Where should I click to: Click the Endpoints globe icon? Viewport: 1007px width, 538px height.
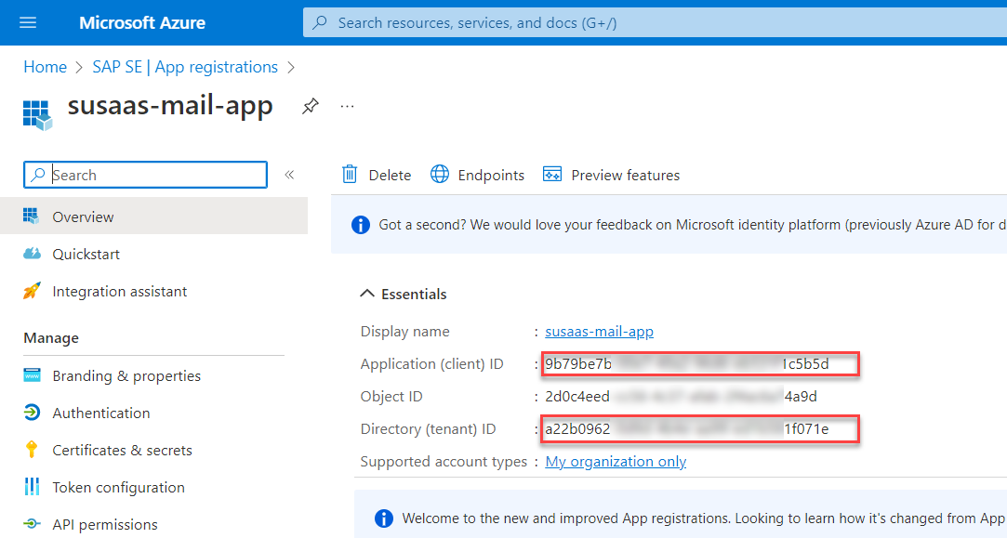coord(439,174)
